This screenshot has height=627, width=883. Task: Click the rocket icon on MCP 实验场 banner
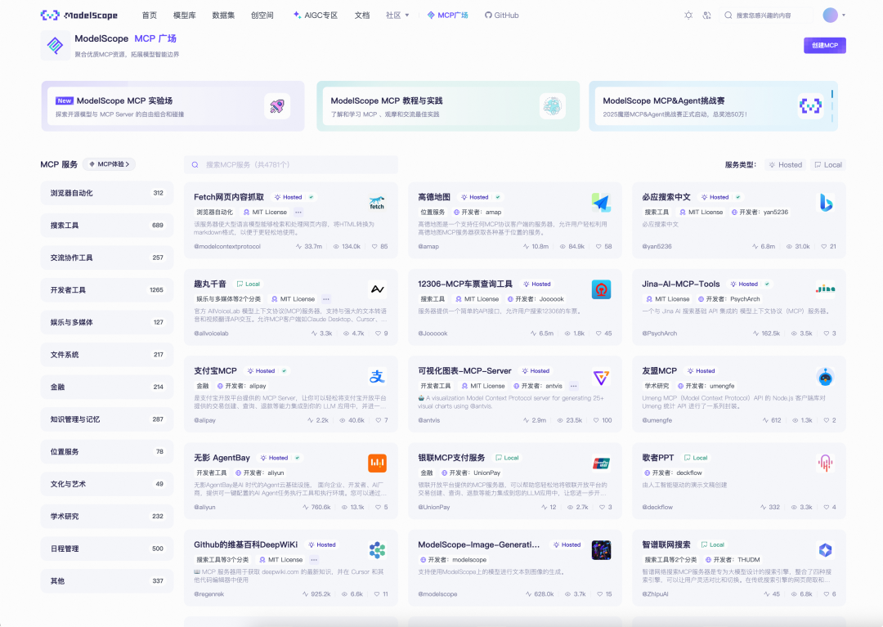tap(277, 105)
